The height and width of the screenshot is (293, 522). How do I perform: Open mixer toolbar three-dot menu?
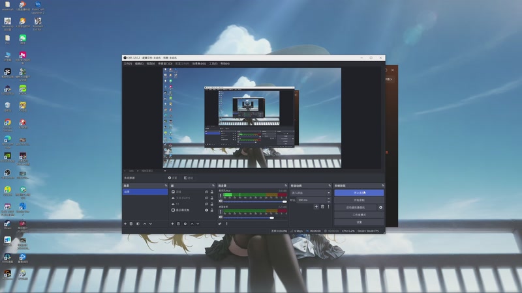tap(226, 224)
